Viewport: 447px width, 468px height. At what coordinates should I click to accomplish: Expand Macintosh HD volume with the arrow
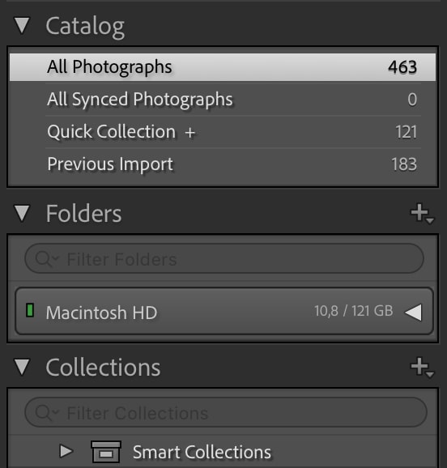click(413, 313)
